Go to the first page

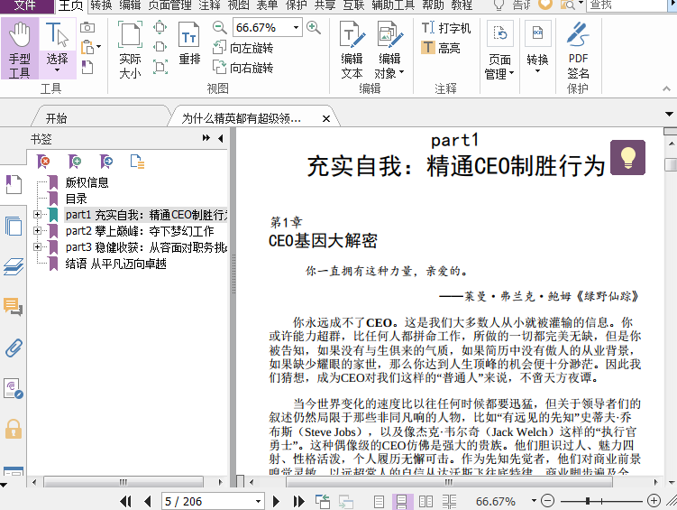(x=126, y=501)
